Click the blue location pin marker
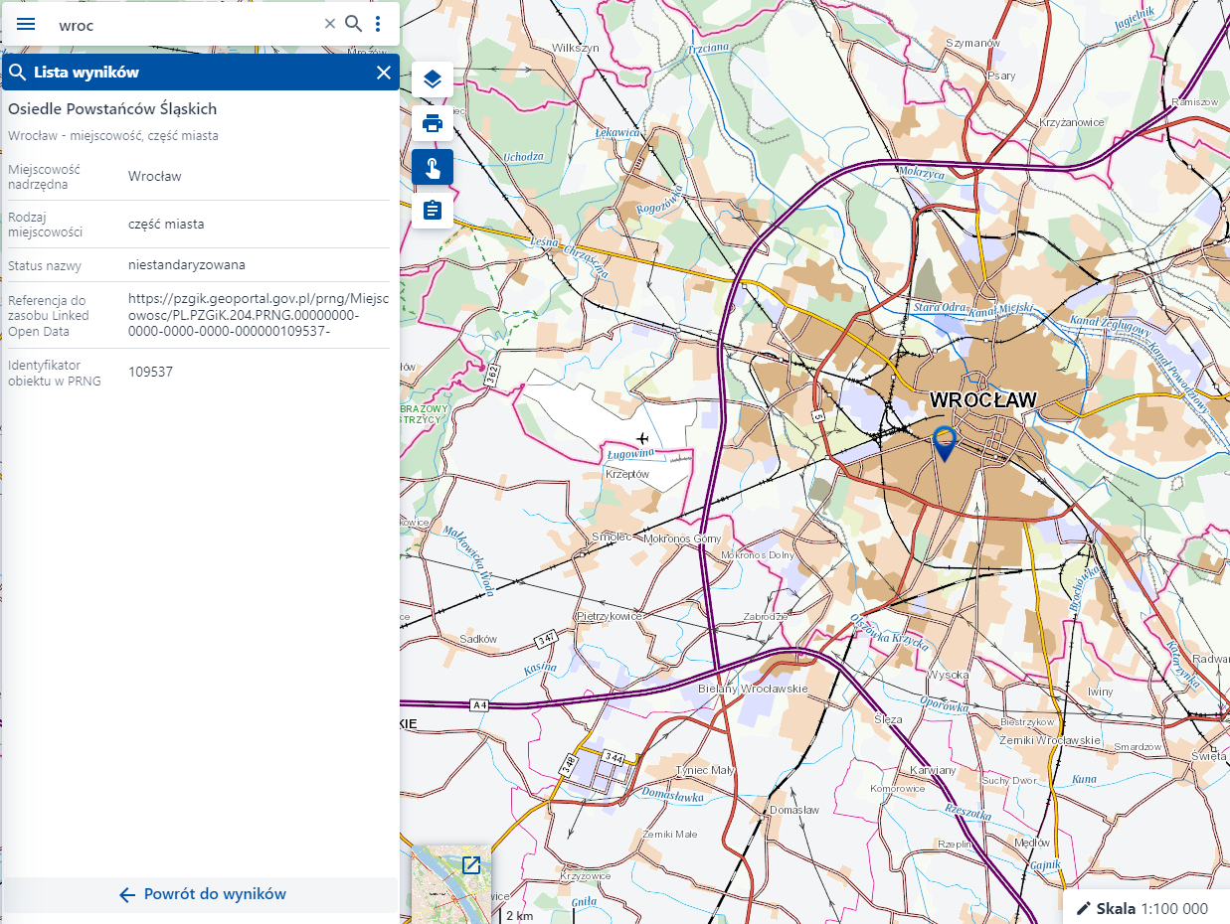Viewport: 1230px width, 924px height. [x=944, y=441]
